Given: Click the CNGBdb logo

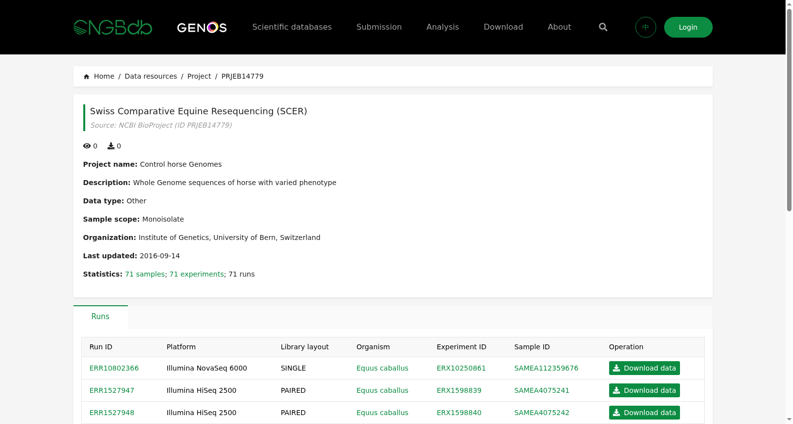Looking at the screenshot, I should pyautogui.click(x=113, y=27).
